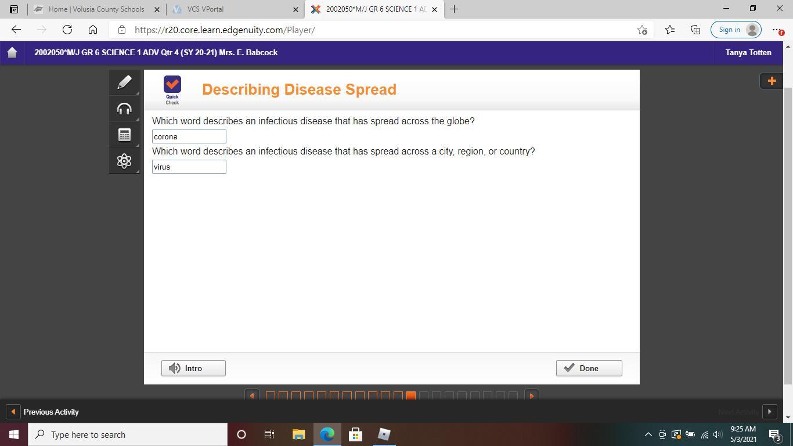Submit answers with the Done button

coord(589,368)
